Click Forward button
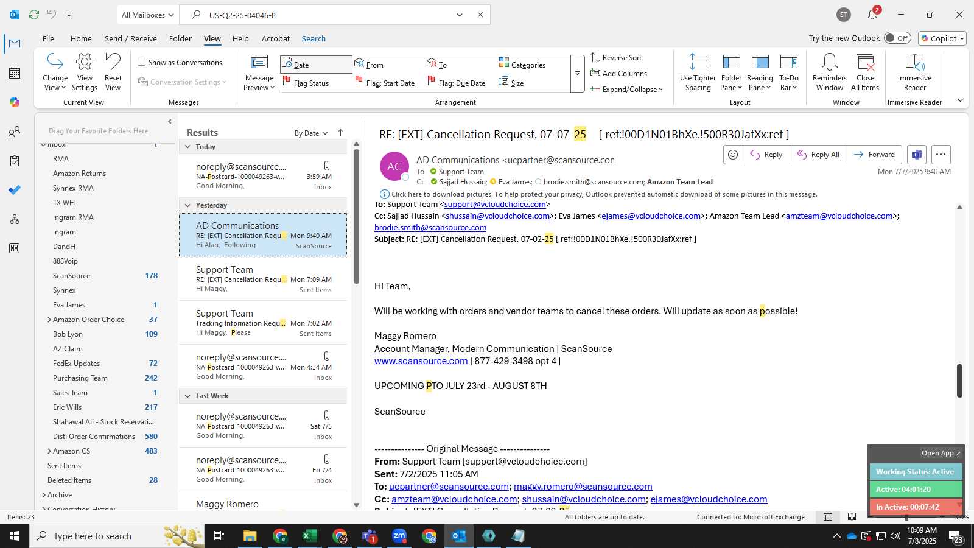The image size is (974, 548). click(x=874, y=155)
